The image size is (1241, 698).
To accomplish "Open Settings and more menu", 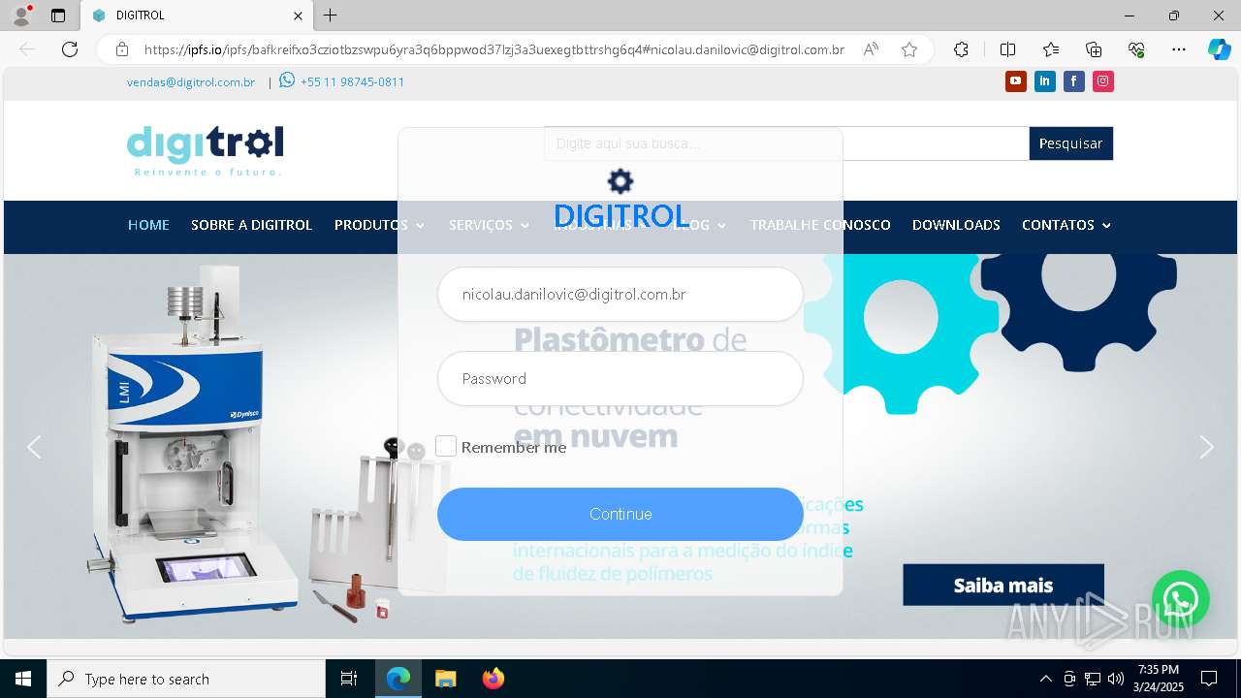I will (x=1179, y=49).
